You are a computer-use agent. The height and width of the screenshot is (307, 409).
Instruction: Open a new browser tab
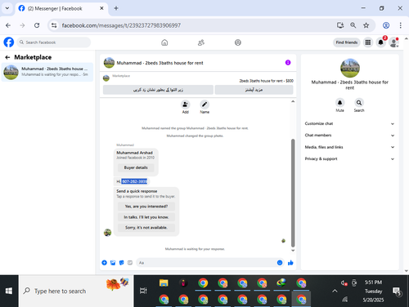coord(116,8)
